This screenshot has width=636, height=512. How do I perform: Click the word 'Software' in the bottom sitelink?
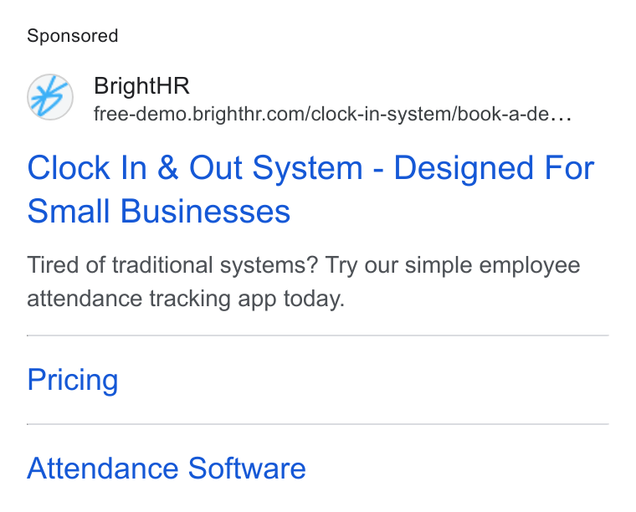click(x=247, y=468)
